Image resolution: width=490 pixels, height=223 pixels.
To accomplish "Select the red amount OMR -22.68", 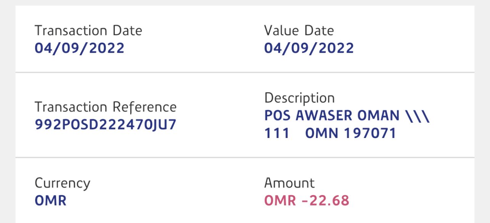I will click(306, 201).
